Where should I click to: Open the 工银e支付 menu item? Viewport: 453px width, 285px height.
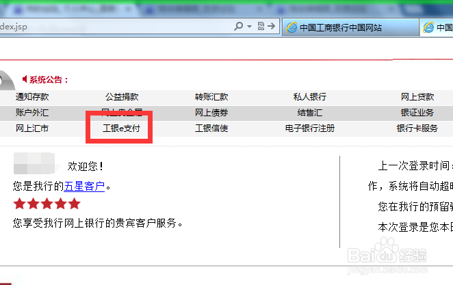pyautogui.click(x=122, y=128)
